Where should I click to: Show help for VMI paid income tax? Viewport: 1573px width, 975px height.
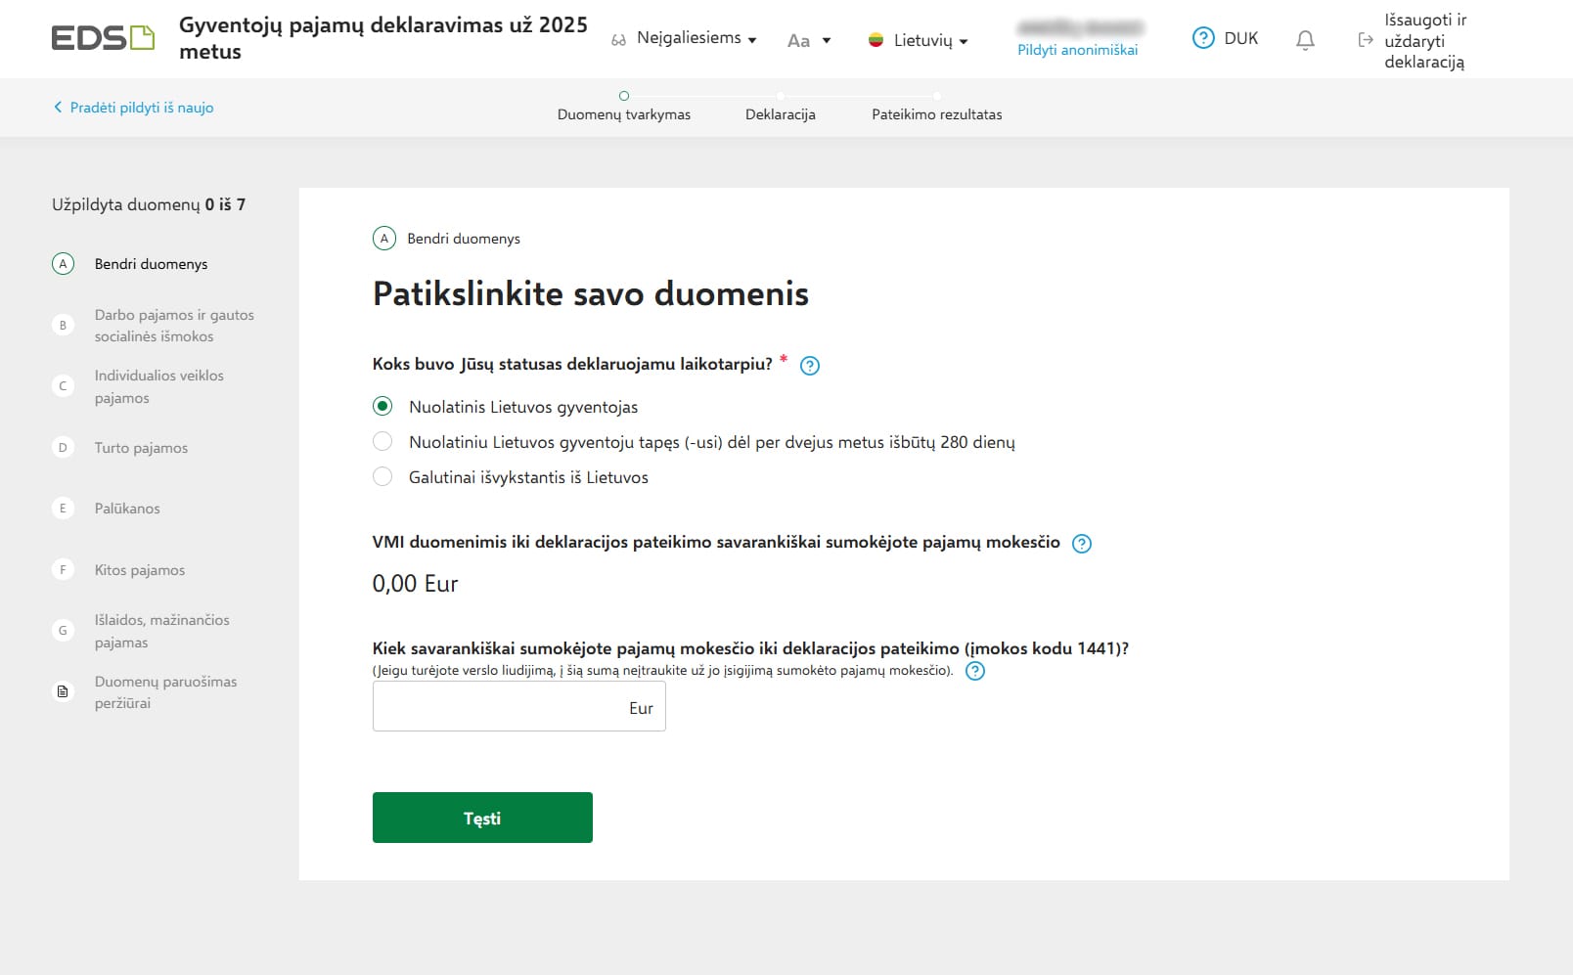(x=1082, y=544)
